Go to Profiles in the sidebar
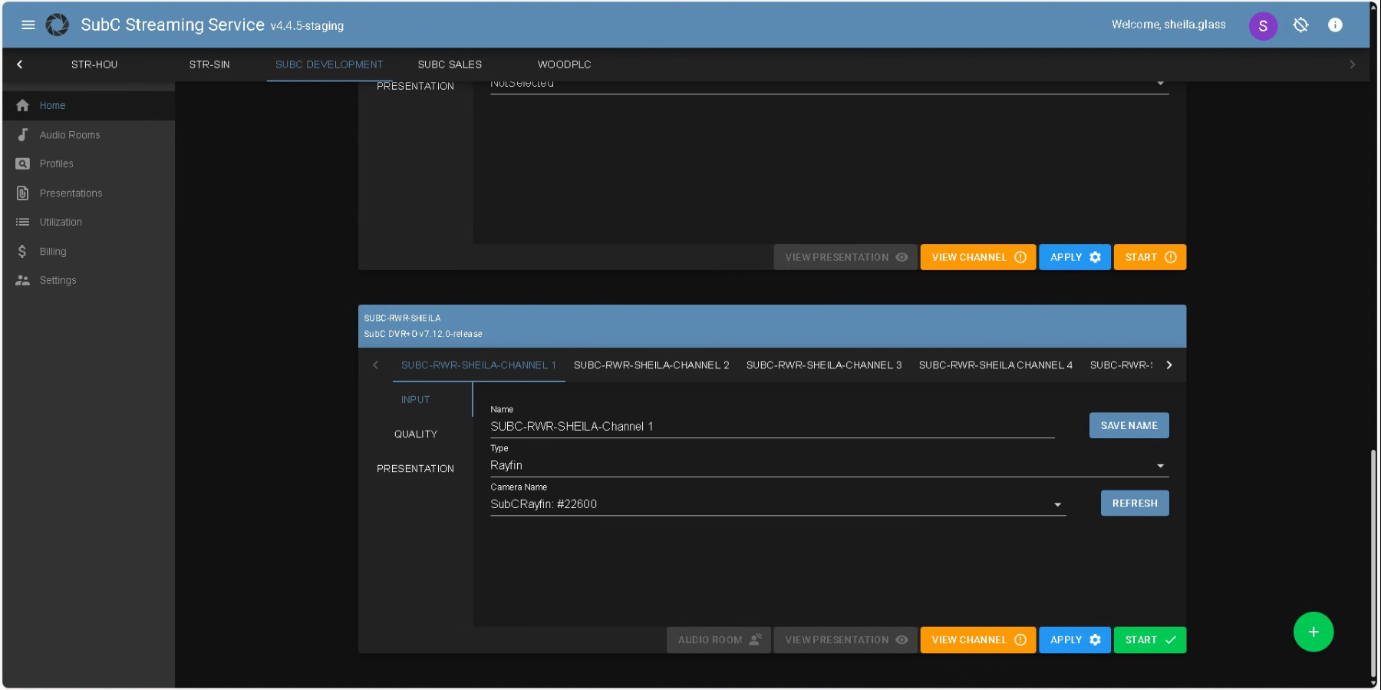Image resolution: width=1381 pixels, height=690 pixels. point(57,164)
